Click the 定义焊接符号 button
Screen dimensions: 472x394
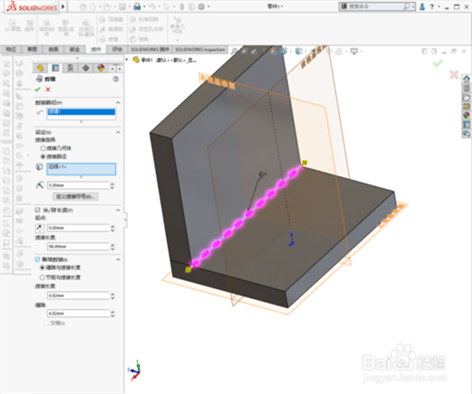pyautogui.click(x=75, y=195)
